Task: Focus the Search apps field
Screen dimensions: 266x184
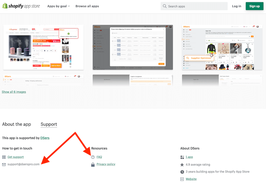Action: [x=194, y=6]
